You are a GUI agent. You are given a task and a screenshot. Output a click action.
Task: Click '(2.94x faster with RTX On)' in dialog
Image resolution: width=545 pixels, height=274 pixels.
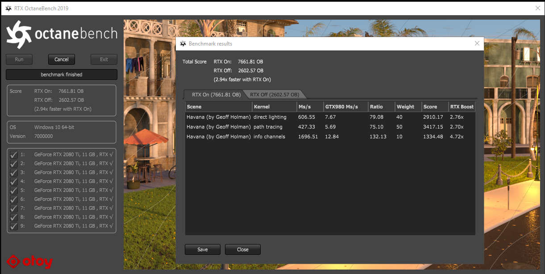pos(242,79)
